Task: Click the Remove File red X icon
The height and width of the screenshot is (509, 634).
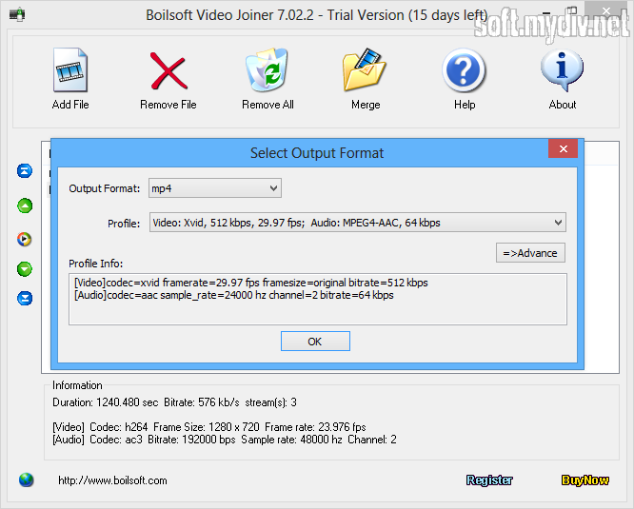Action: [x=168, y=70]
